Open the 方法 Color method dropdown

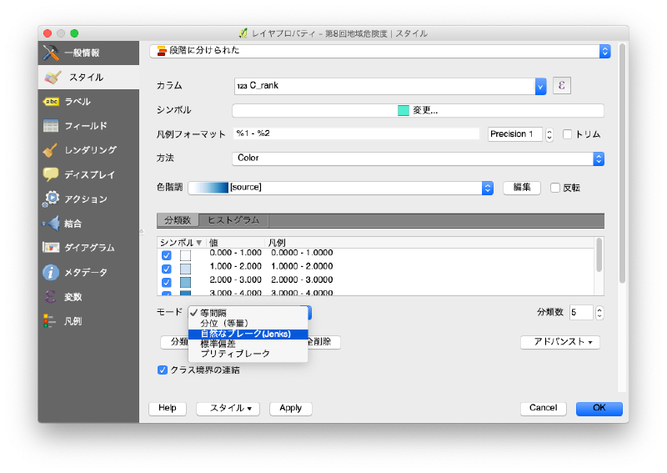click(419, 159)
